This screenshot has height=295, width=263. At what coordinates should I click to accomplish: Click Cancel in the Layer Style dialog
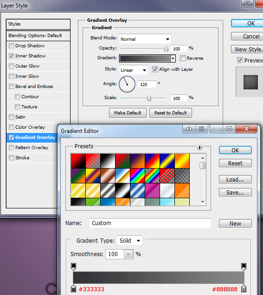pyautogui.click(x=247, y=36)
